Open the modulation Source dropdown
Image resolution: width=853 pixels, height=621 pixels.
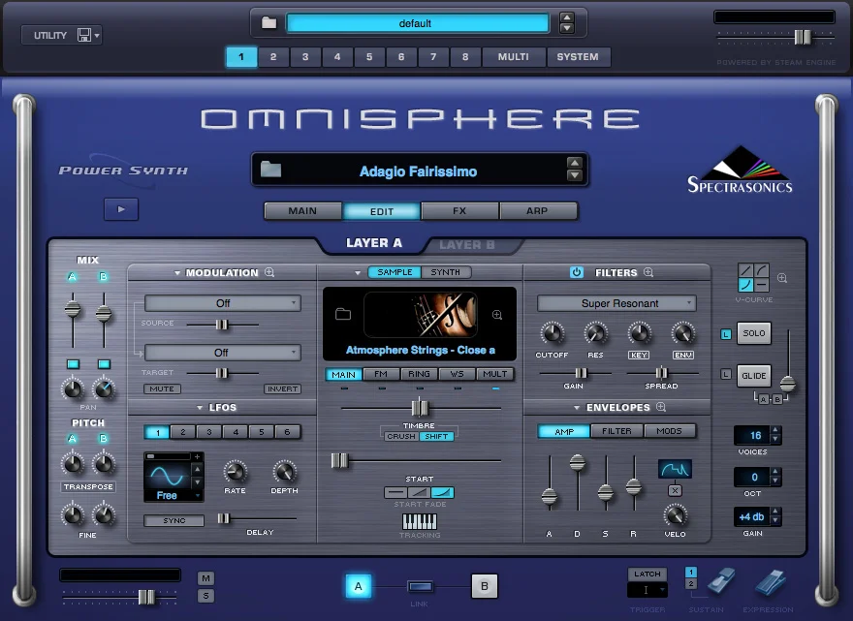[222, 302]
